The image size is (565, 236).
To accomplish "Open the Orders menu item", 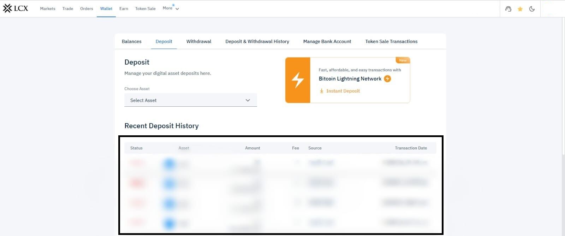I will click(x=87, y=8).
